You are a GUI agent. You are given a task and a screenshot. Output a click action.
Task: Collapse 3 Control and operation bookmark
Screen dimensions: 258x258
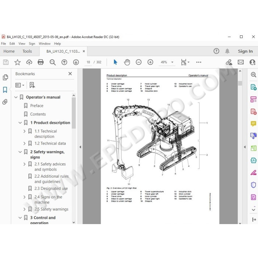coord(20,218)
